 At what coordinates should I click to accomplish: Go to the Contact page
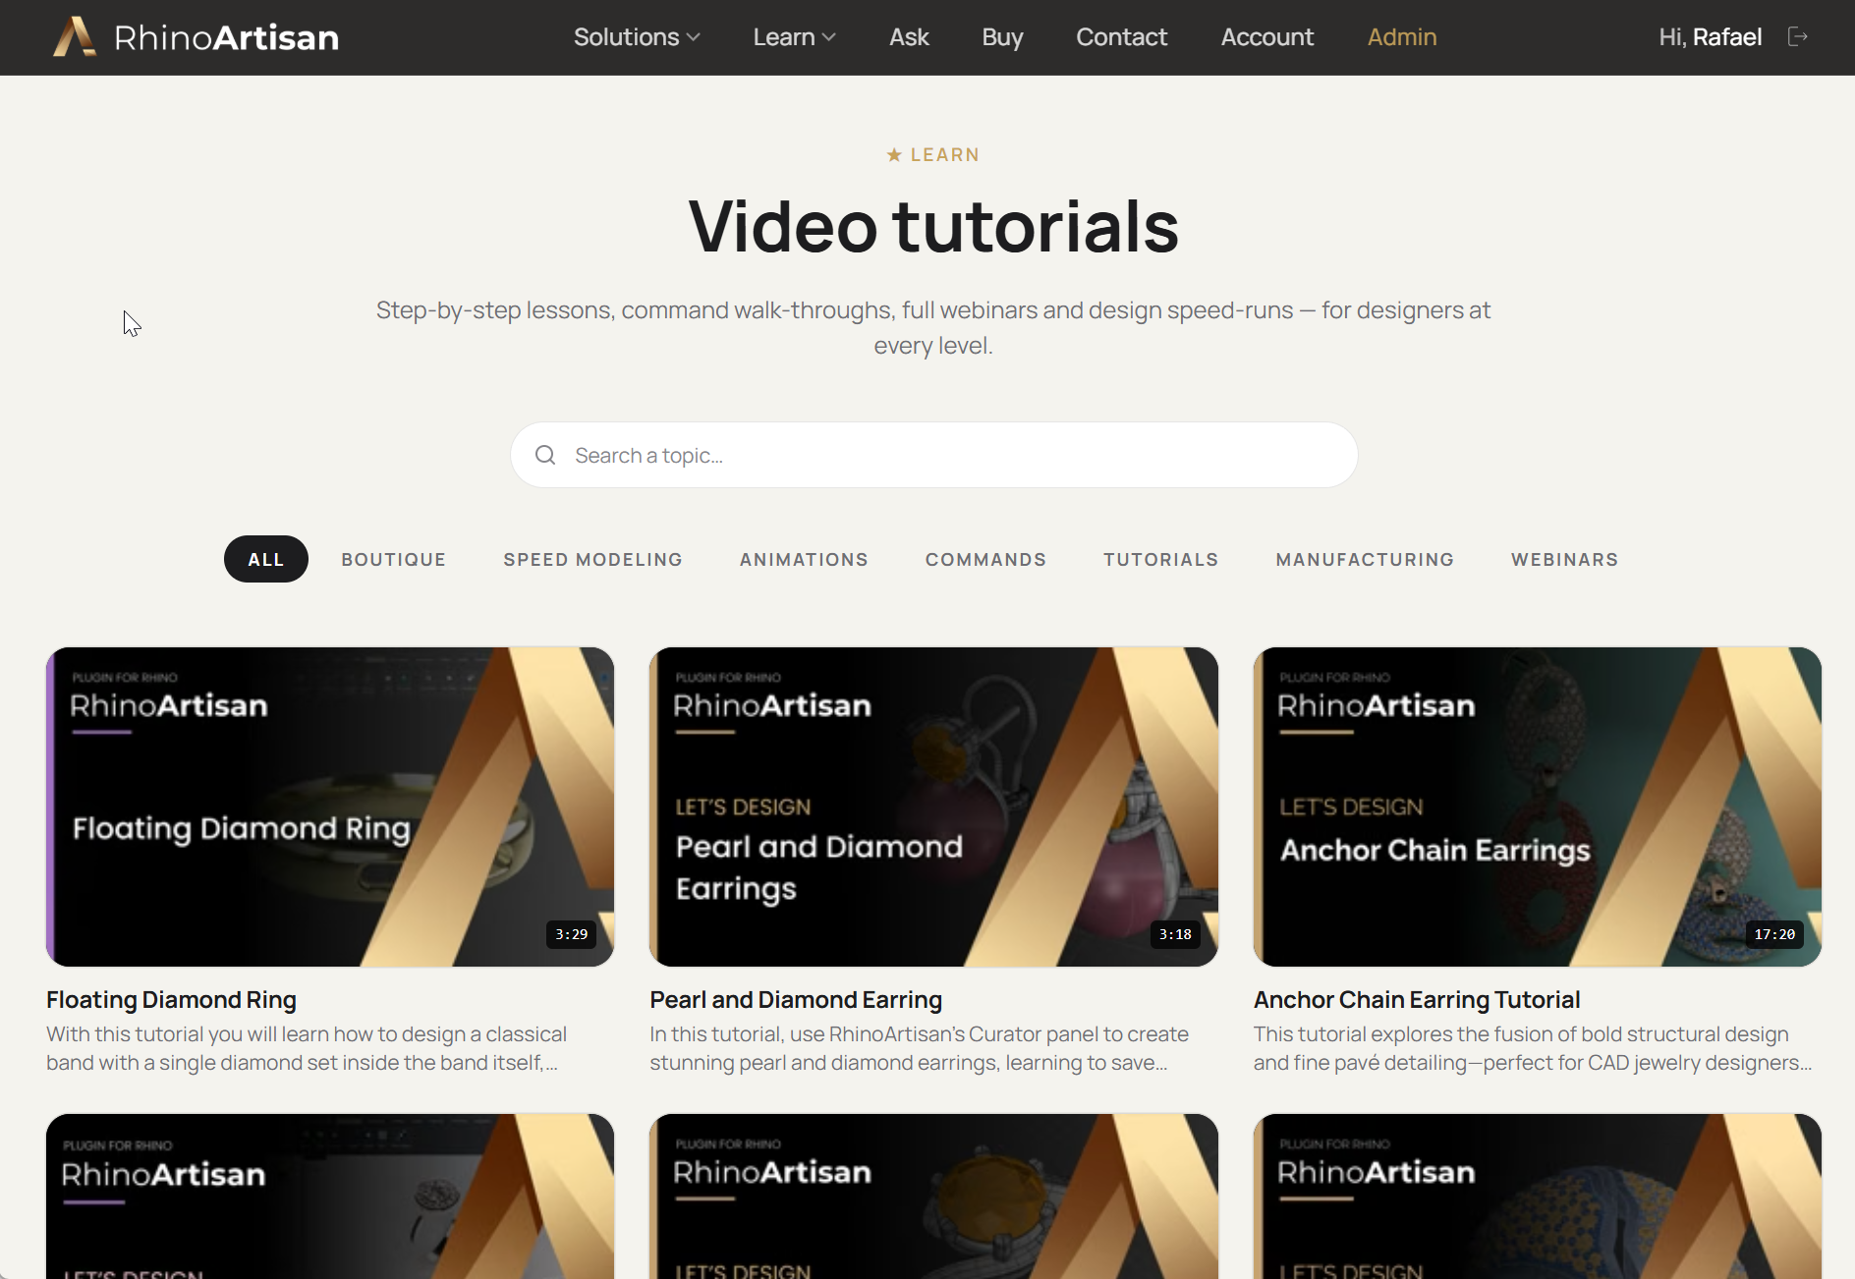click(x=1121, y=37)
